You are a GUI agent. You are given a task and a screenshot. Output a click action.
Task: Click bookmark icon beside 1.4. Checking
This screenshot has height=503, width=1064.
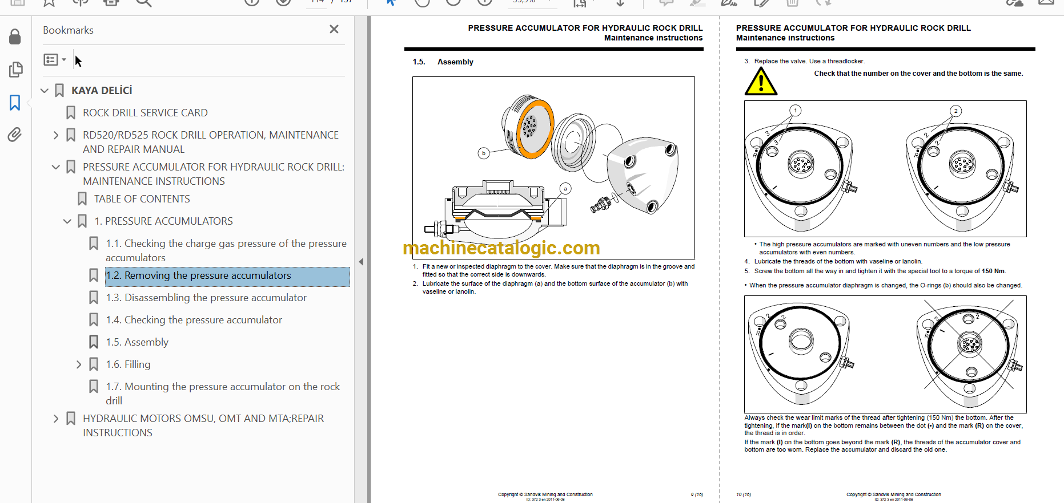point(94,320)
